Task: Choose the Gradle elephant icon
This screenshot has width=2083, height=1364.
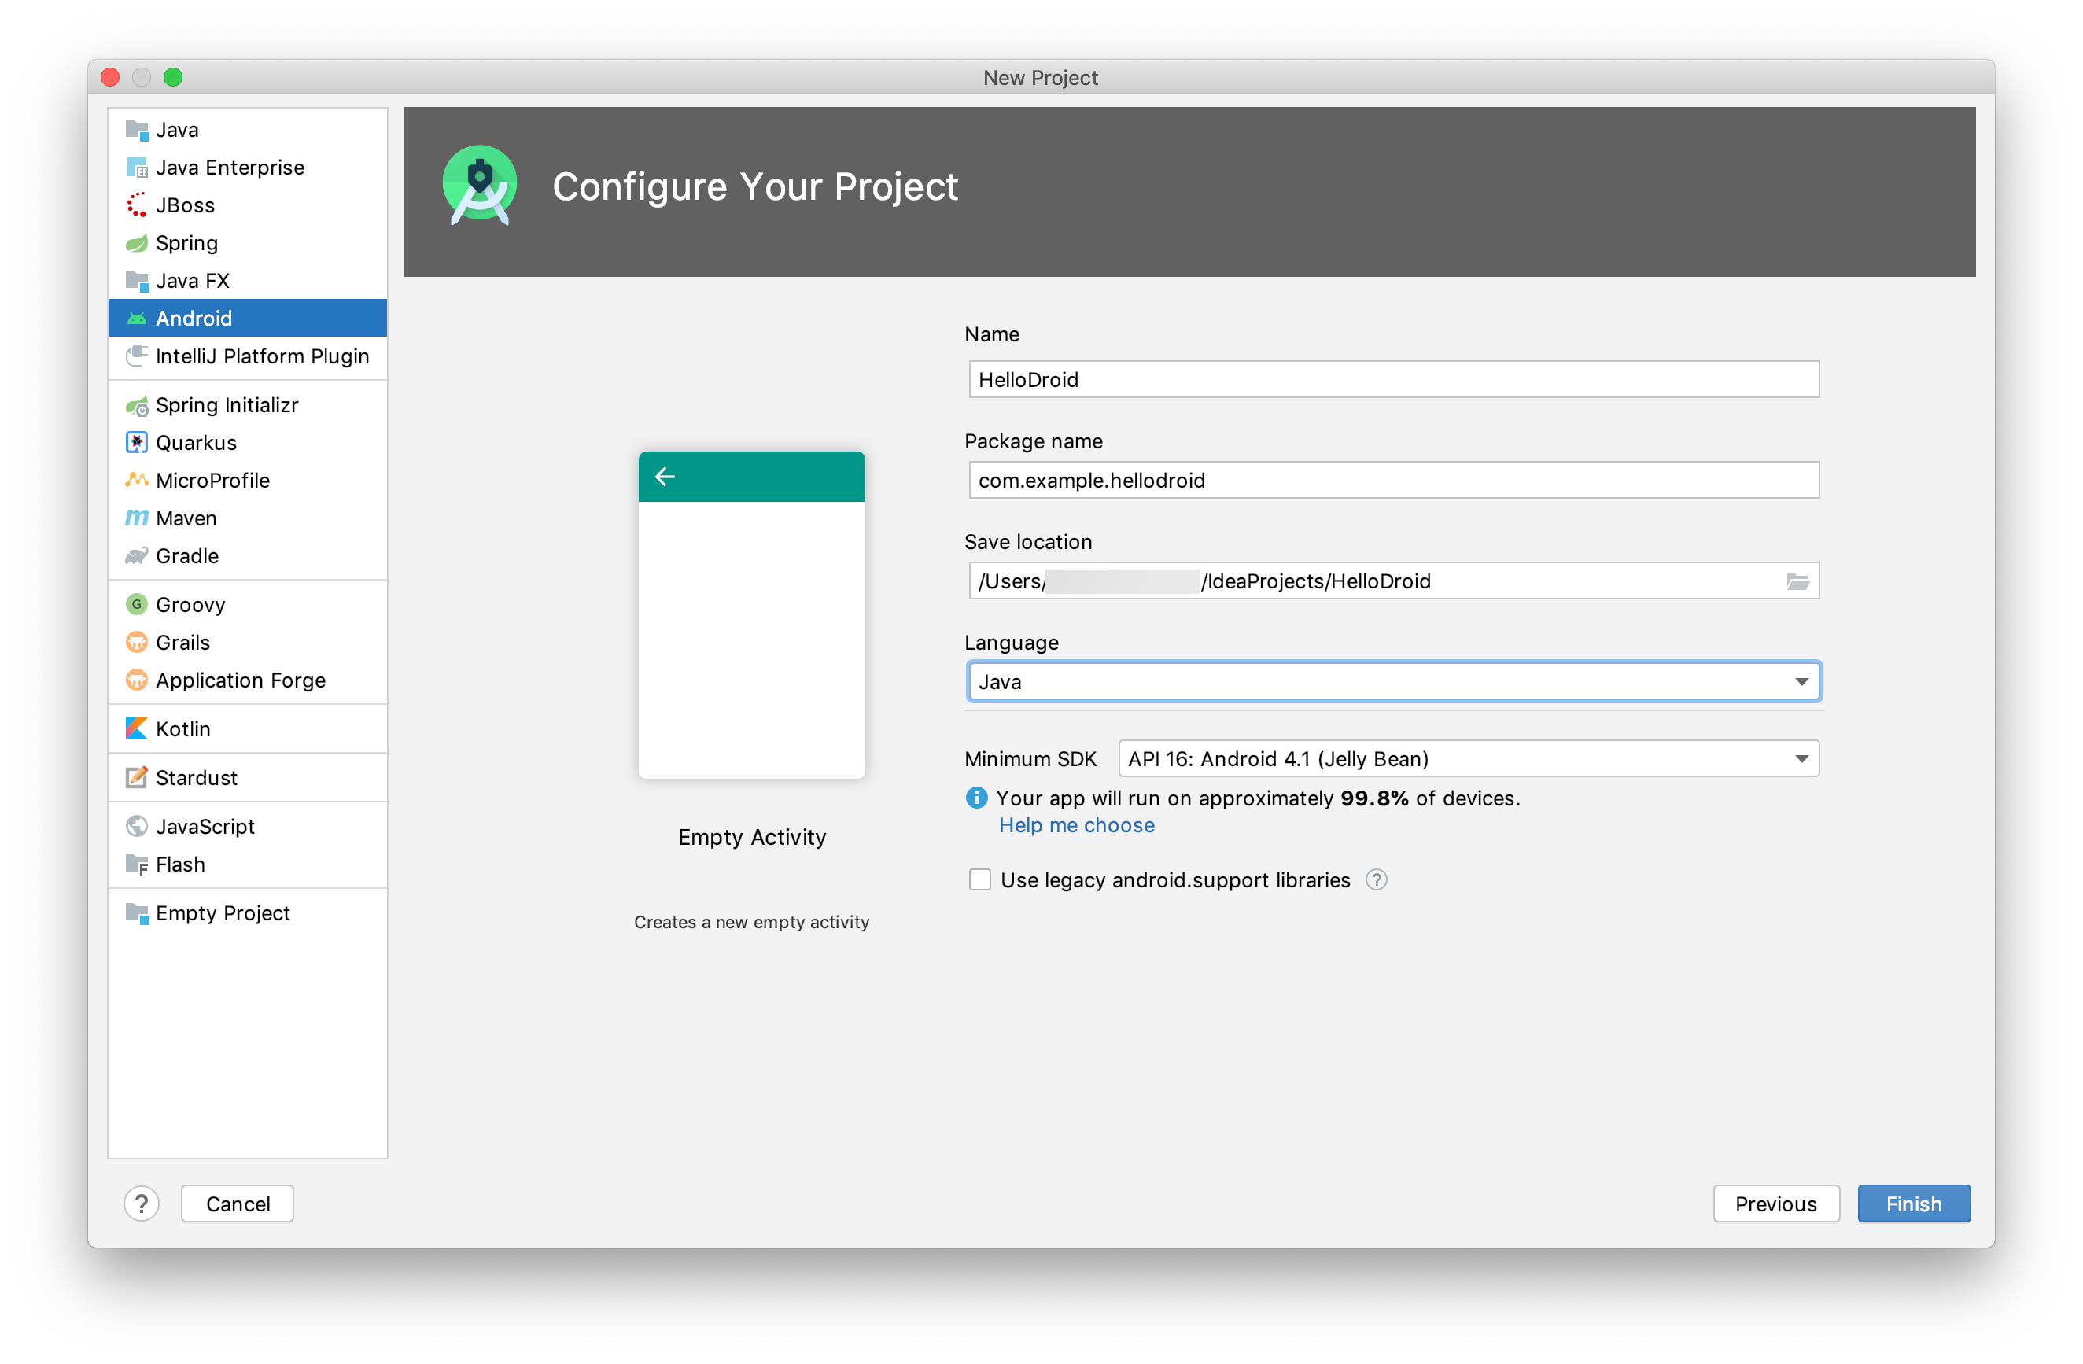Action: click(x=137, y=555)
